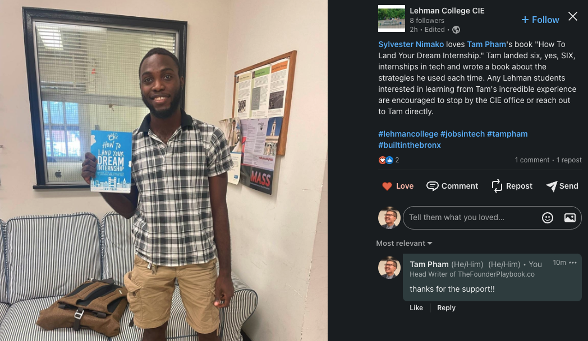The width and height of the screenshot is (588, 341).
Task: Open Sylvester Nimako's profile link
Action: pos(411,44)
